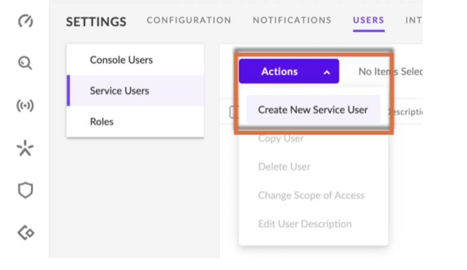The width and height of the screenshot is (467, 270).
Task: Choose Delete User from Actions menu
Action: [284, 167]
